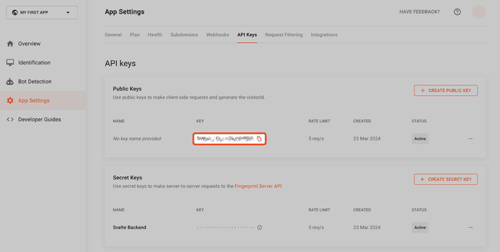Click RATE LIMIT header in Public Keys table
This screenshot has width=500, height=252.
tap(319, 121)
